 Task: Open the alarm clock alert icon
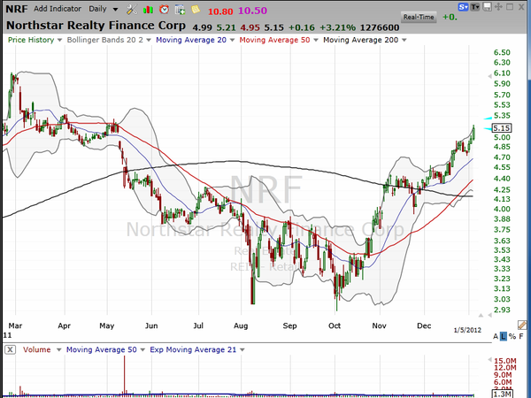(165, 10)
